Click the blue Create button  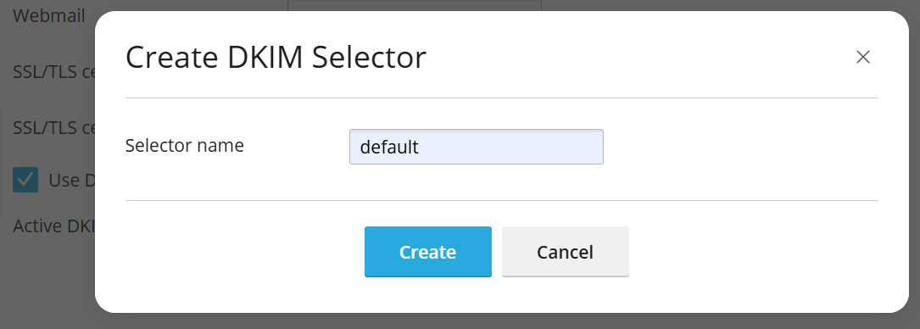click(427, 252)
